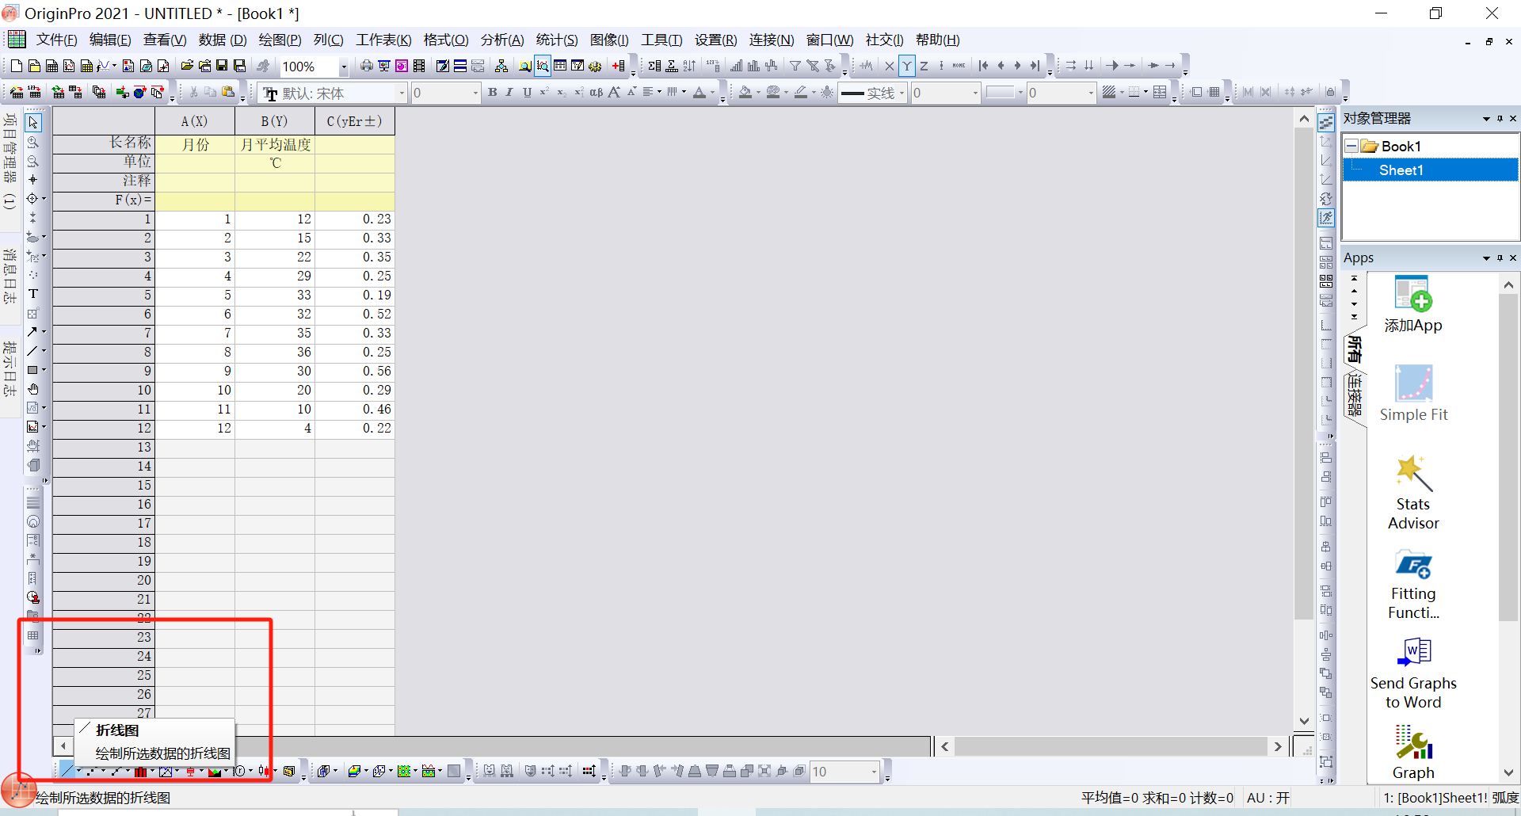Open the 分析(A) menu
The height and width of the screenshot is (816, 1521).
point(501,40)
